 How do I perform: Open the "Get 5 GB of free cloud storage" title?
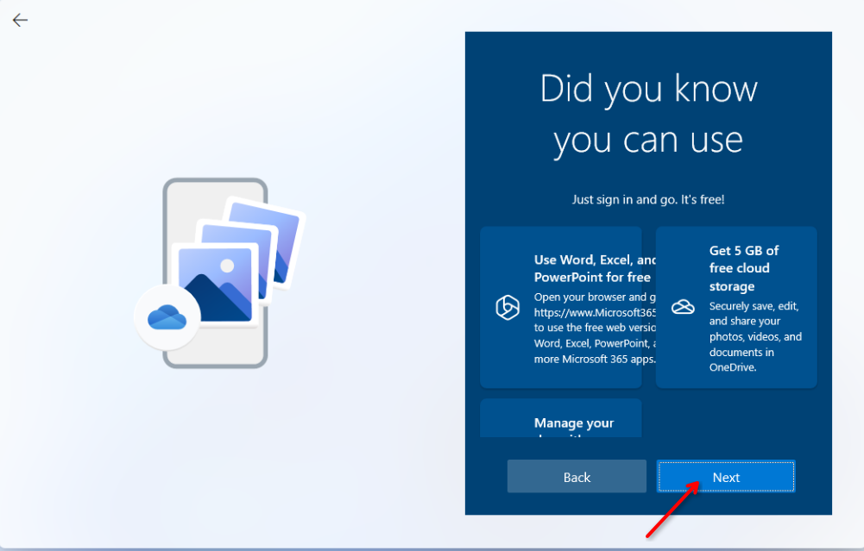(x=743, y=268)
